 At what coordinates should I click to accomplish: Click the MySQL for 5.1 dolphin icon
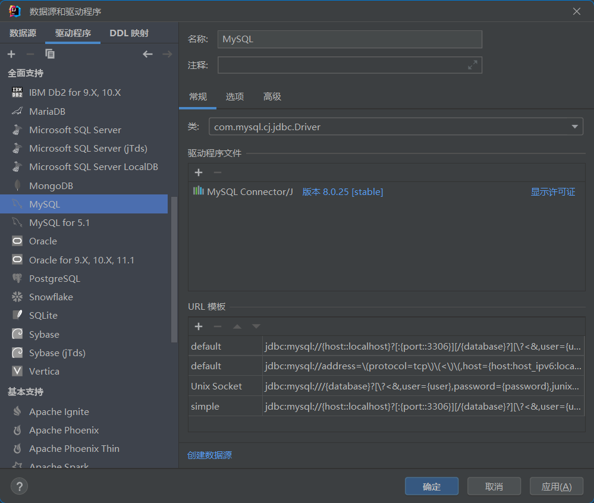point(17,222)
